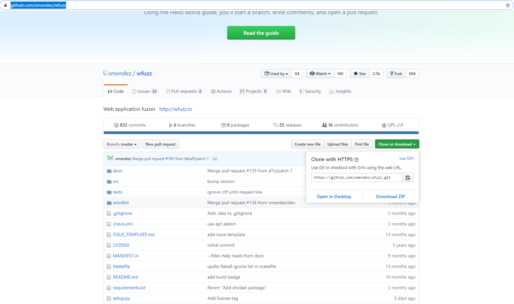Open the Insights tab

point(340,91)
